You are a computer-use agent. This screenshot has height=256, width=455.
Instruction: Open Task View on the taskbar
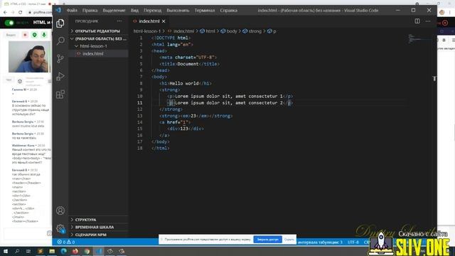28,251
